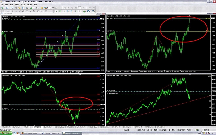Click the New Order button
This screenshot has width=216, height=135.
tap(35, 8)
